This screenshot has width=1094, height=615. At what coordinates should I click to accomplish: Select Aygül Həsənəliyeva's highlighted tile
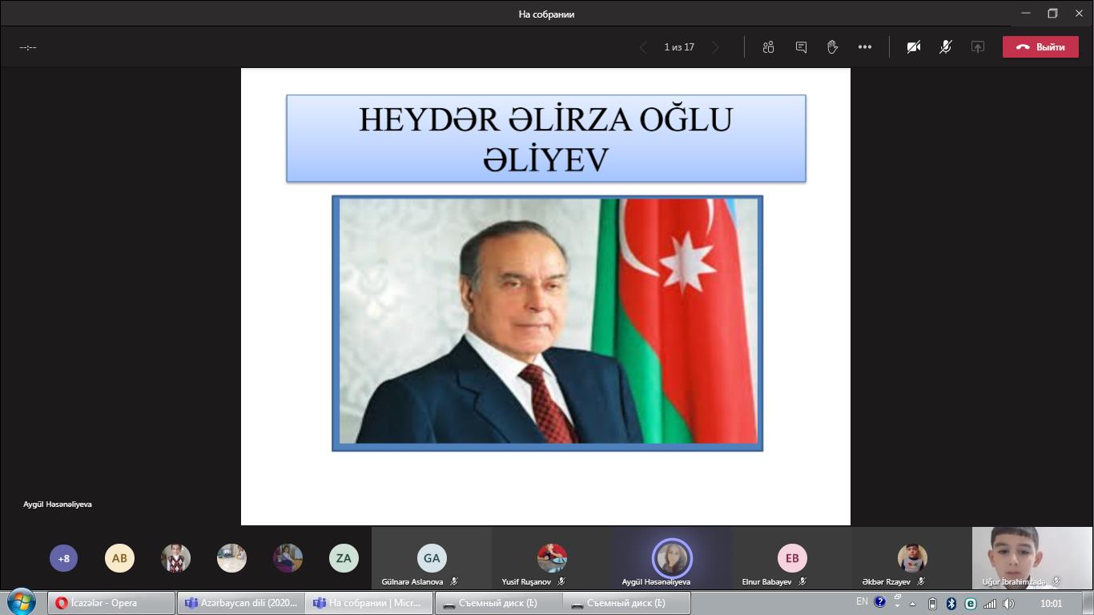[672, 558]
